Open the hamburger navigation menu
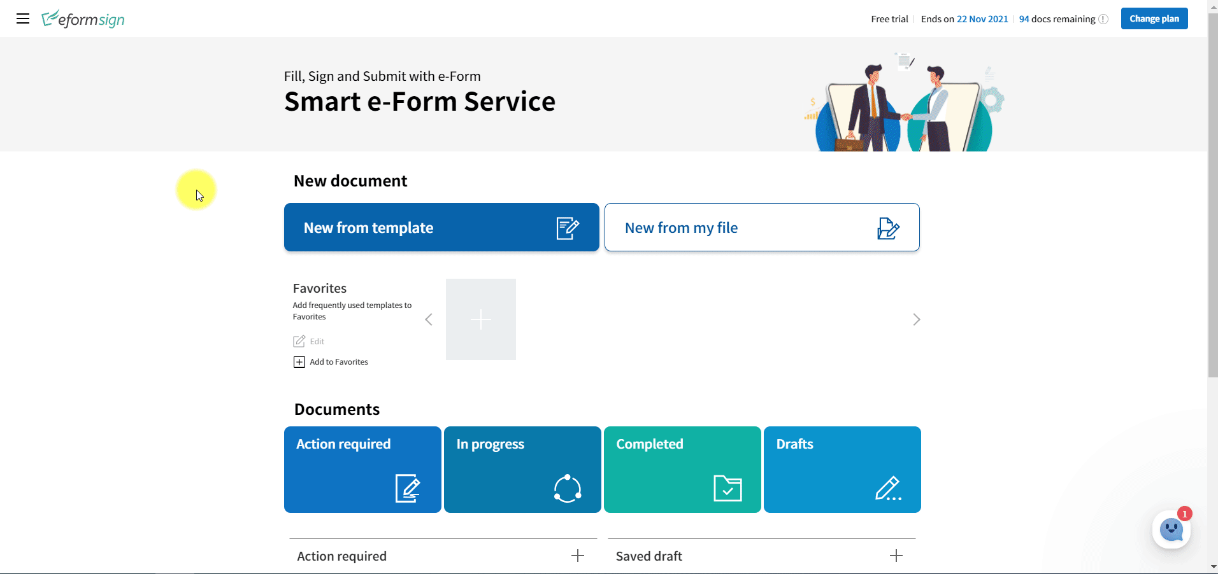Image resolution: width=1218 pixels, height=574 pixels. coord(23,18)
